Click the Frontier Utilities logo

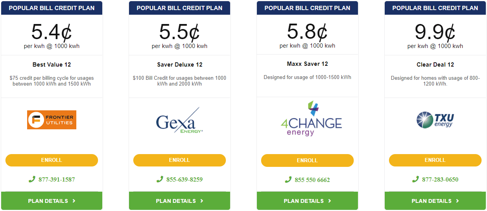coord(52,120)
